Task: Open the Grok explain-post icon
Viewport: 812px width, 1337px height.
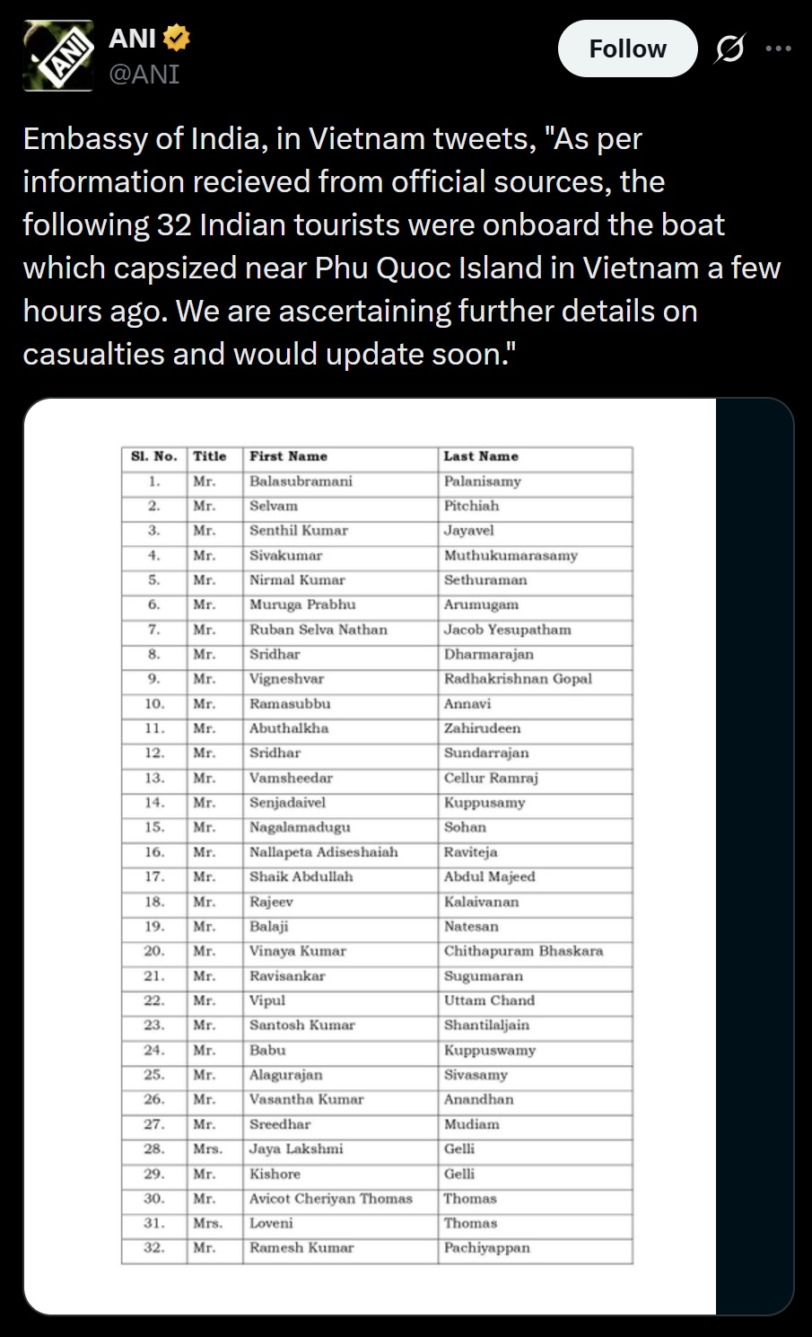Action: pyautogui.click(x=729, y=49)
